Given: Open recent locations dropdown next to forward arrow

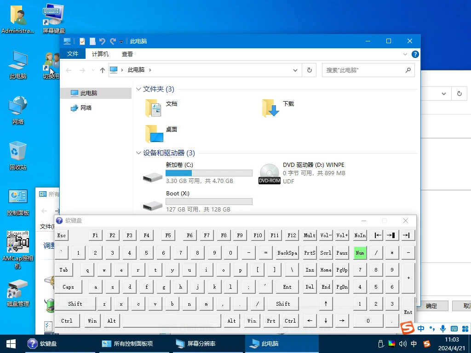Looking at the screenshot, I should point(93,70).
